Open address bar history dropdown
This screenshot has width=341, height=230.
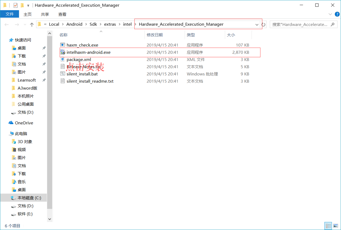(x=257, y=24)
